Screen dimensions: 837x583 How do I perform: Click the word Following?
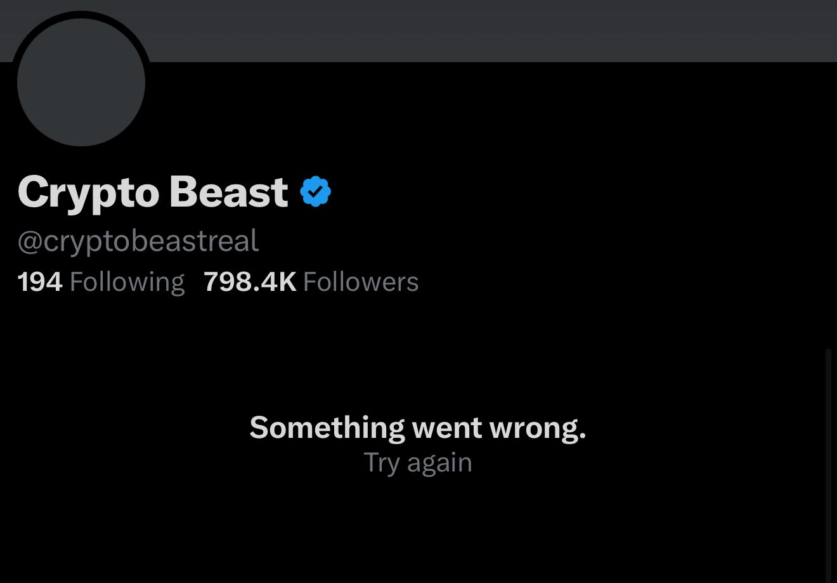127,282
